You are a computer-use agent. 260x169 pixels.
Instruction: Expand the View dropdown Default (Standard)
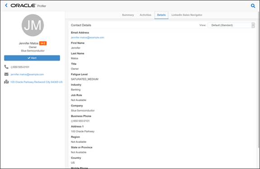coord(231,25)
